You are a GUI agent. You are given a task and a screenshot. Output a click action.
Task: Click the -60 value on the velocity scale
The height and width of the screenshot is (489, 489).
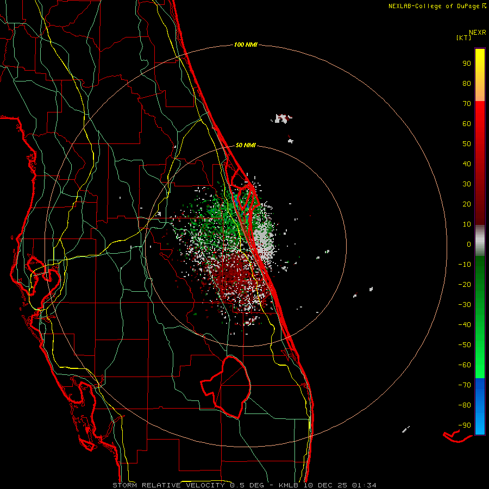tap(465, 365)
